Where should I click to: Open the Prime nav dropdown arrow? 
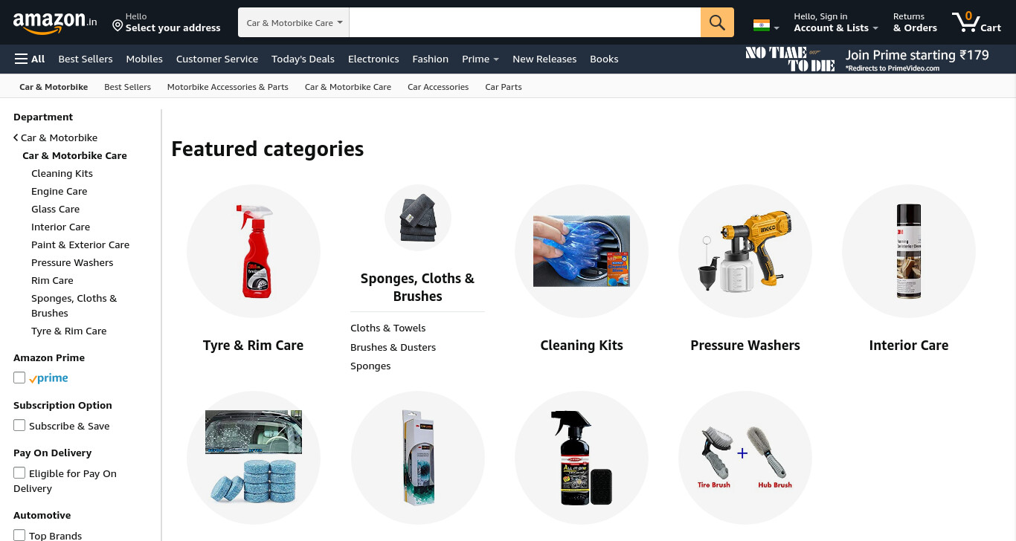496,59
